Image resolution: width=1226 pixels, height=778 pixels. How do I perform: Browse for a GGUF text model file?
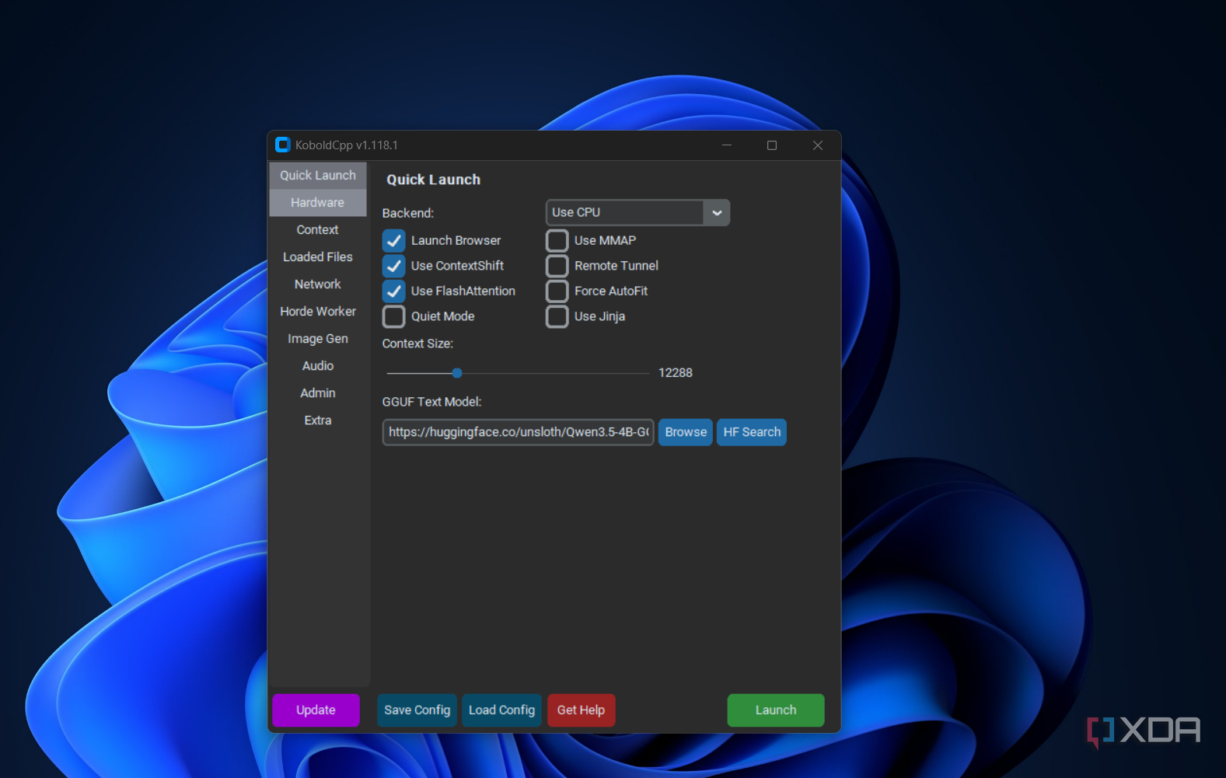pos(686,432)
